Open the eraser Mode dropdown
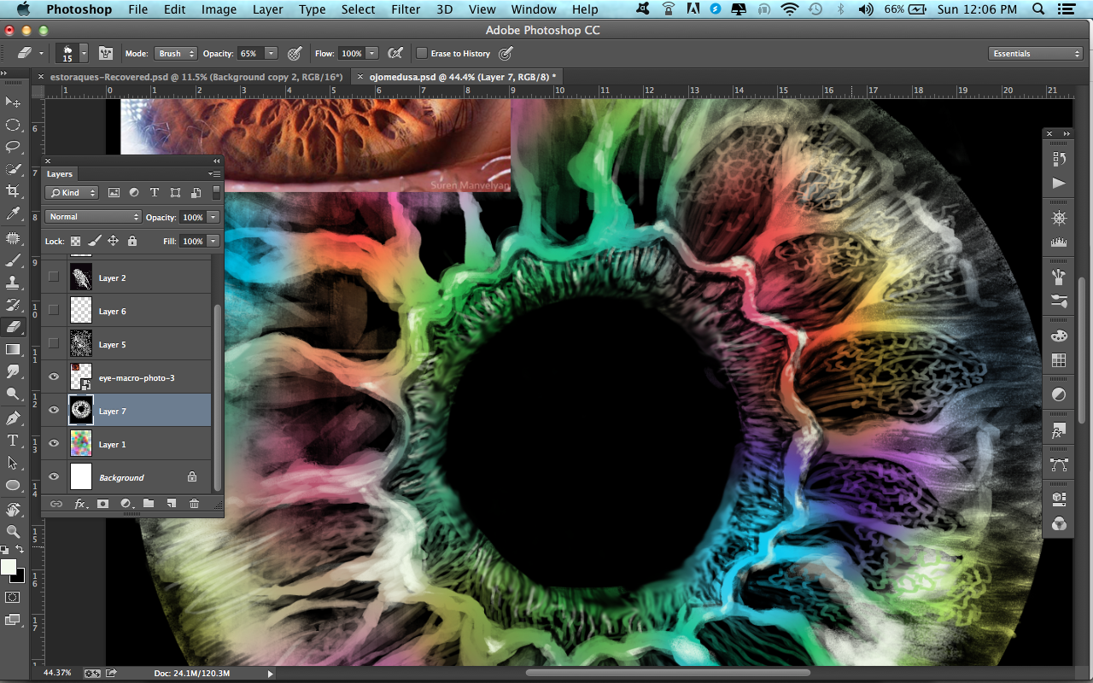 click(x=175, y=53)
